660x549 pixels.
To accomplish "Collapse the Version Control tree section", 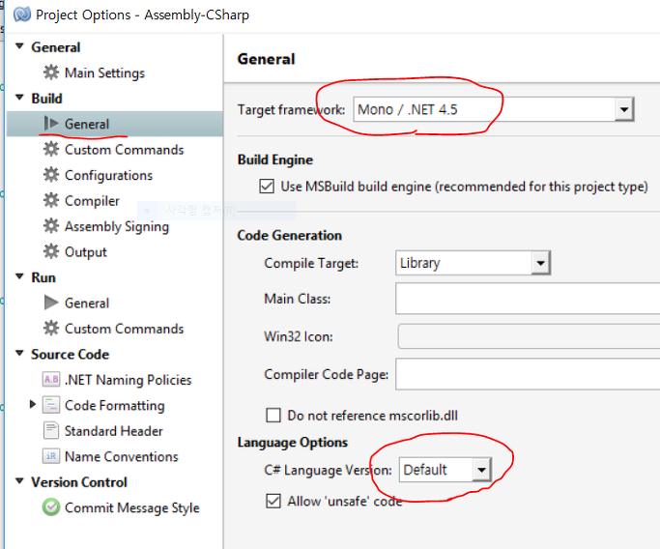I will point(19,481).
